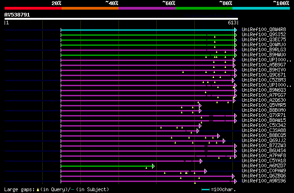Image resolution: width=294 pixels, height=193 pixels.
Task: Click the UniRef100_Q5VMR5 label
Action: click(x=264, y=105)
